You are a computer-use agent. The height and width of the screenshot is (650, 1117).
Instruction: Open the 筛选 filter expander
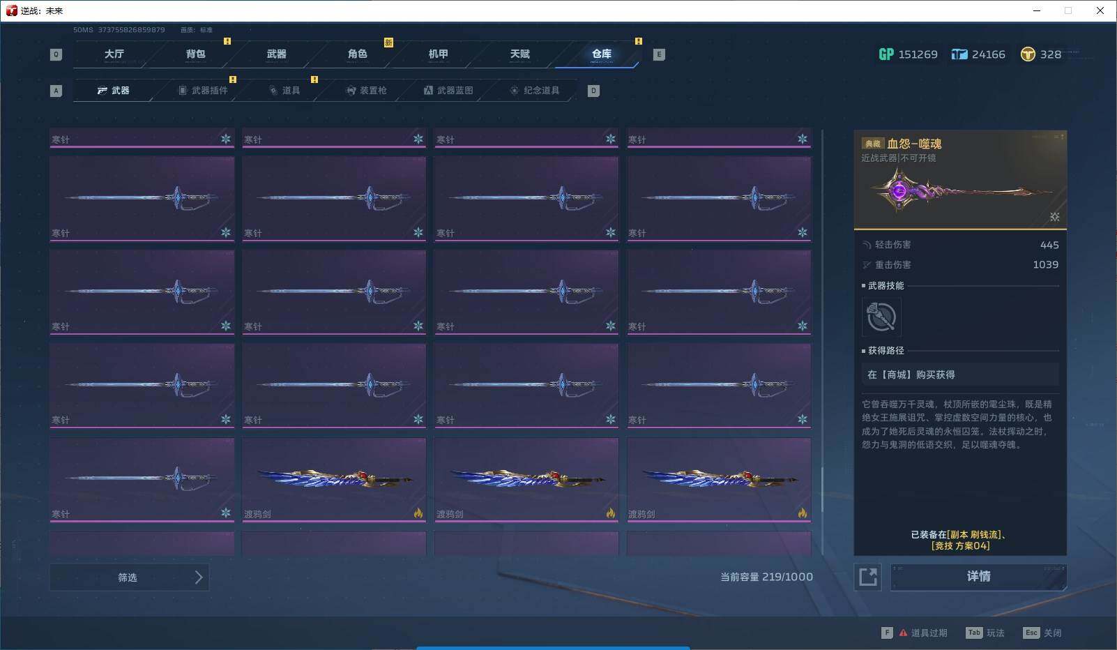[x=130, y=577]
